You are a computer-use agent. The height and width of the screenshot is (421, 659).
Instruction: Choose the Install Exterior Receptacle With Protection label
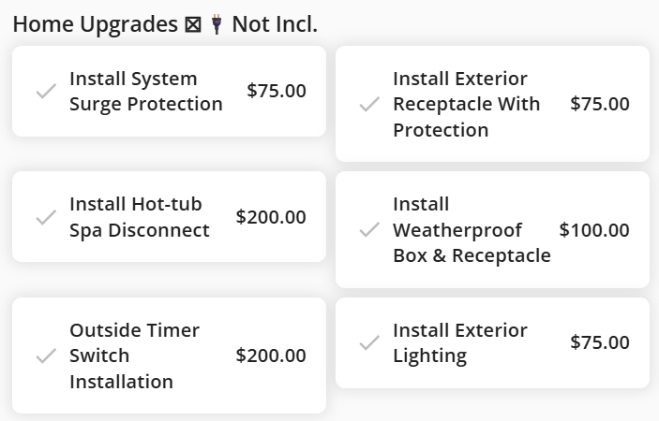click(466, 104)
